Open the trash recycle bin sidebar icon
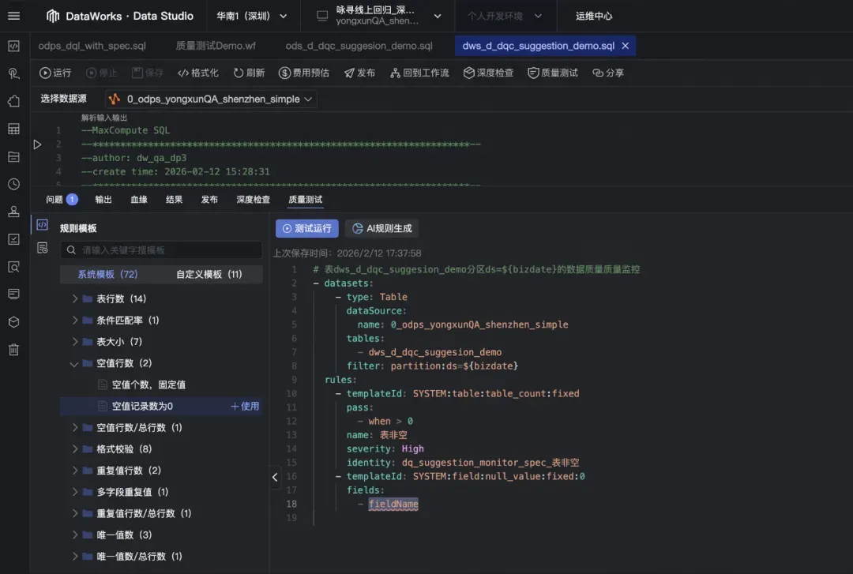 [x=13, y=349]
